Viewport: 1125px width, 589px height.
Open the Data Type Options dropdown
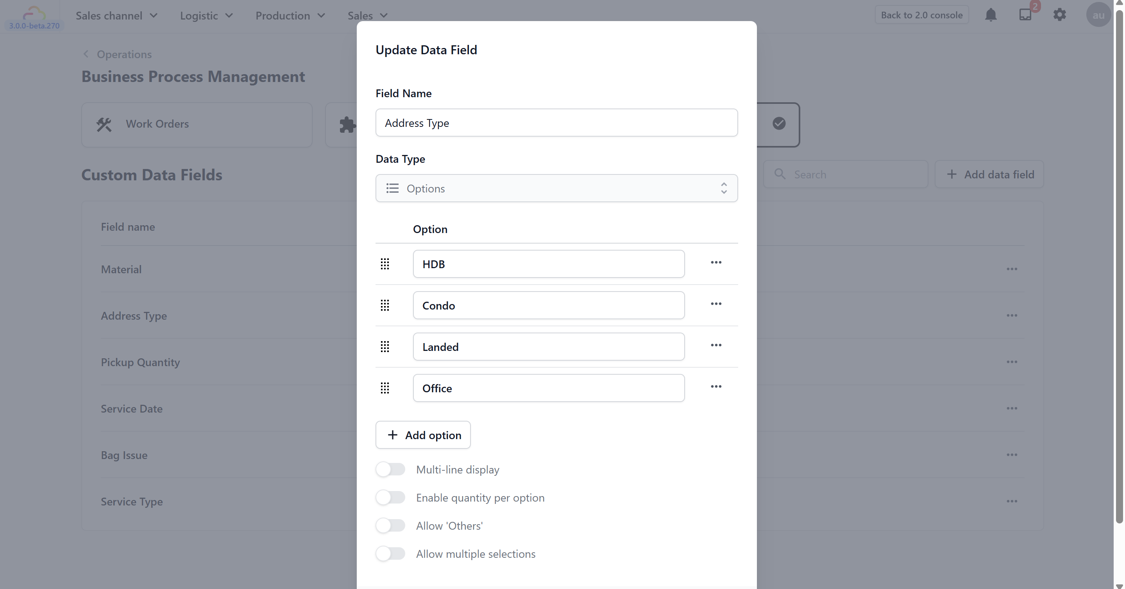[x=556, y=189]
